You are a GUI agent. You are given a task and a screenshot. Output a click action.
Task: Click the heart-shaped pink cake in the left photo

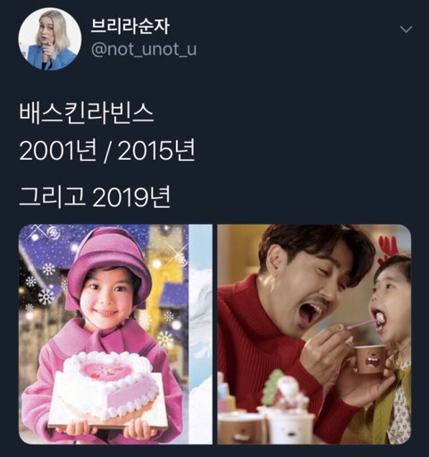point(110,384)
